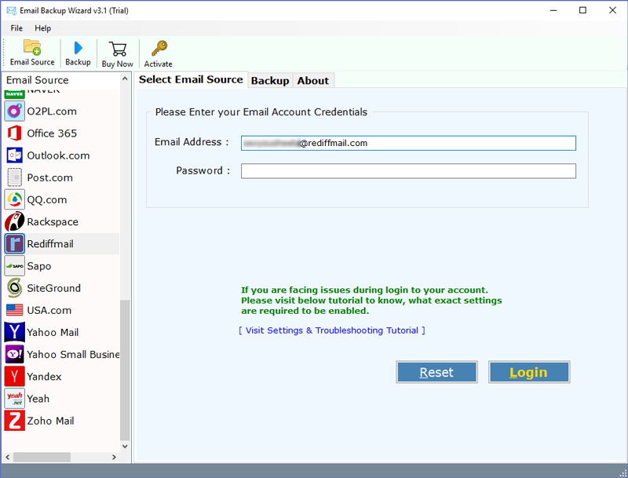
Task: Click the source list vertical scrollbar thumb
Action: [125, 370]
